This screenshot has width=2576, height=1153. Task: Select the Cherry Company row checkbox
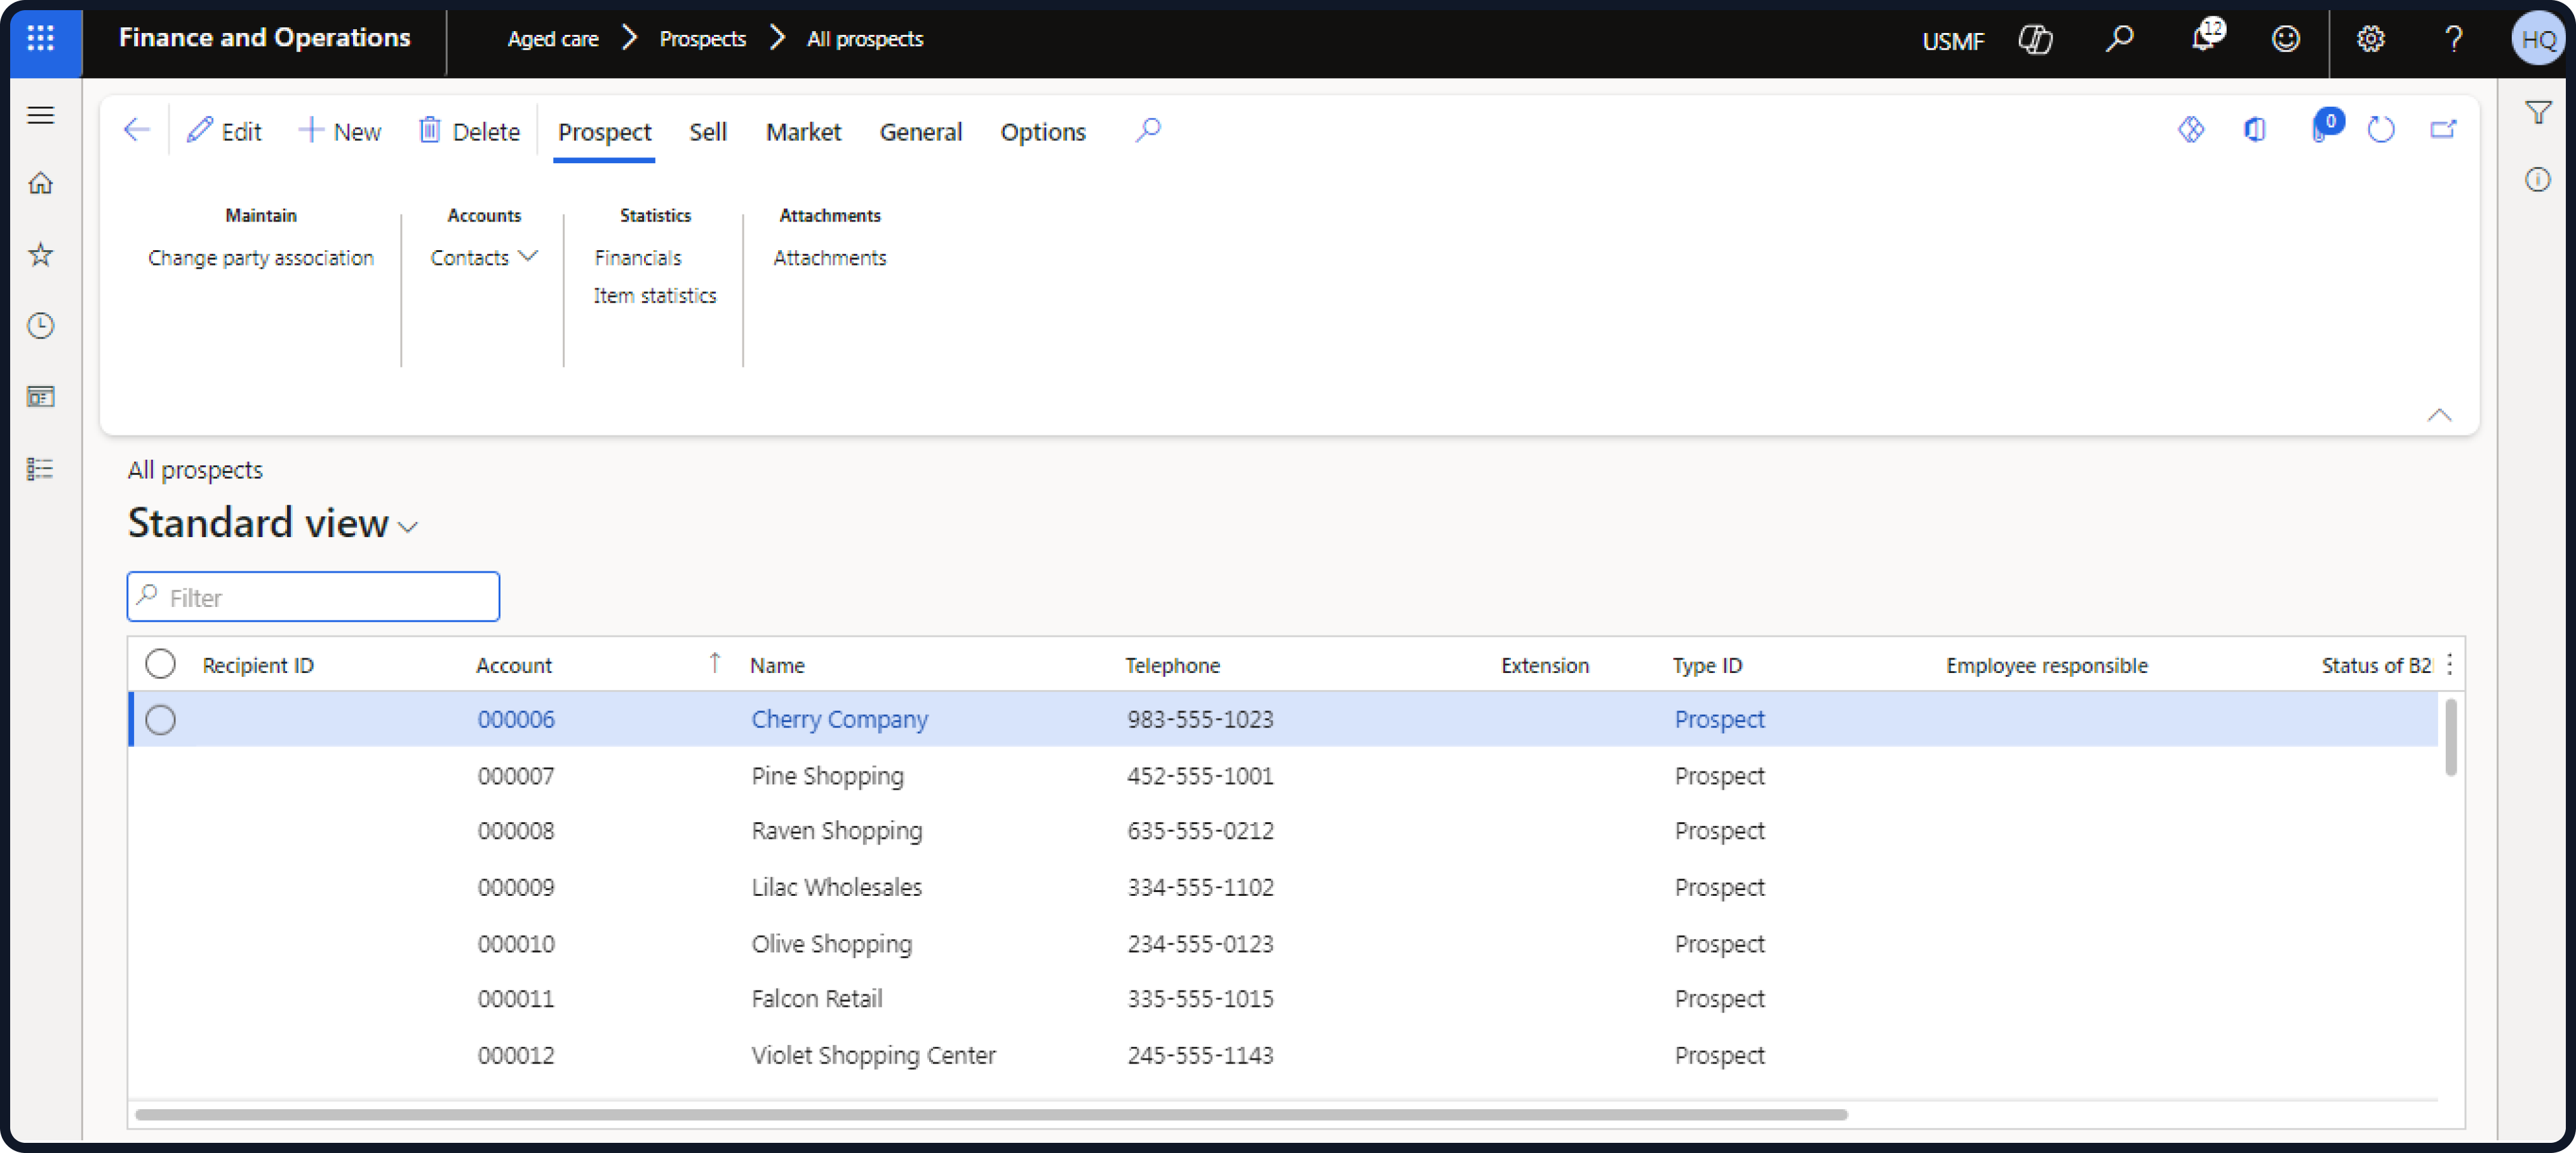click(x=160, y=719)
